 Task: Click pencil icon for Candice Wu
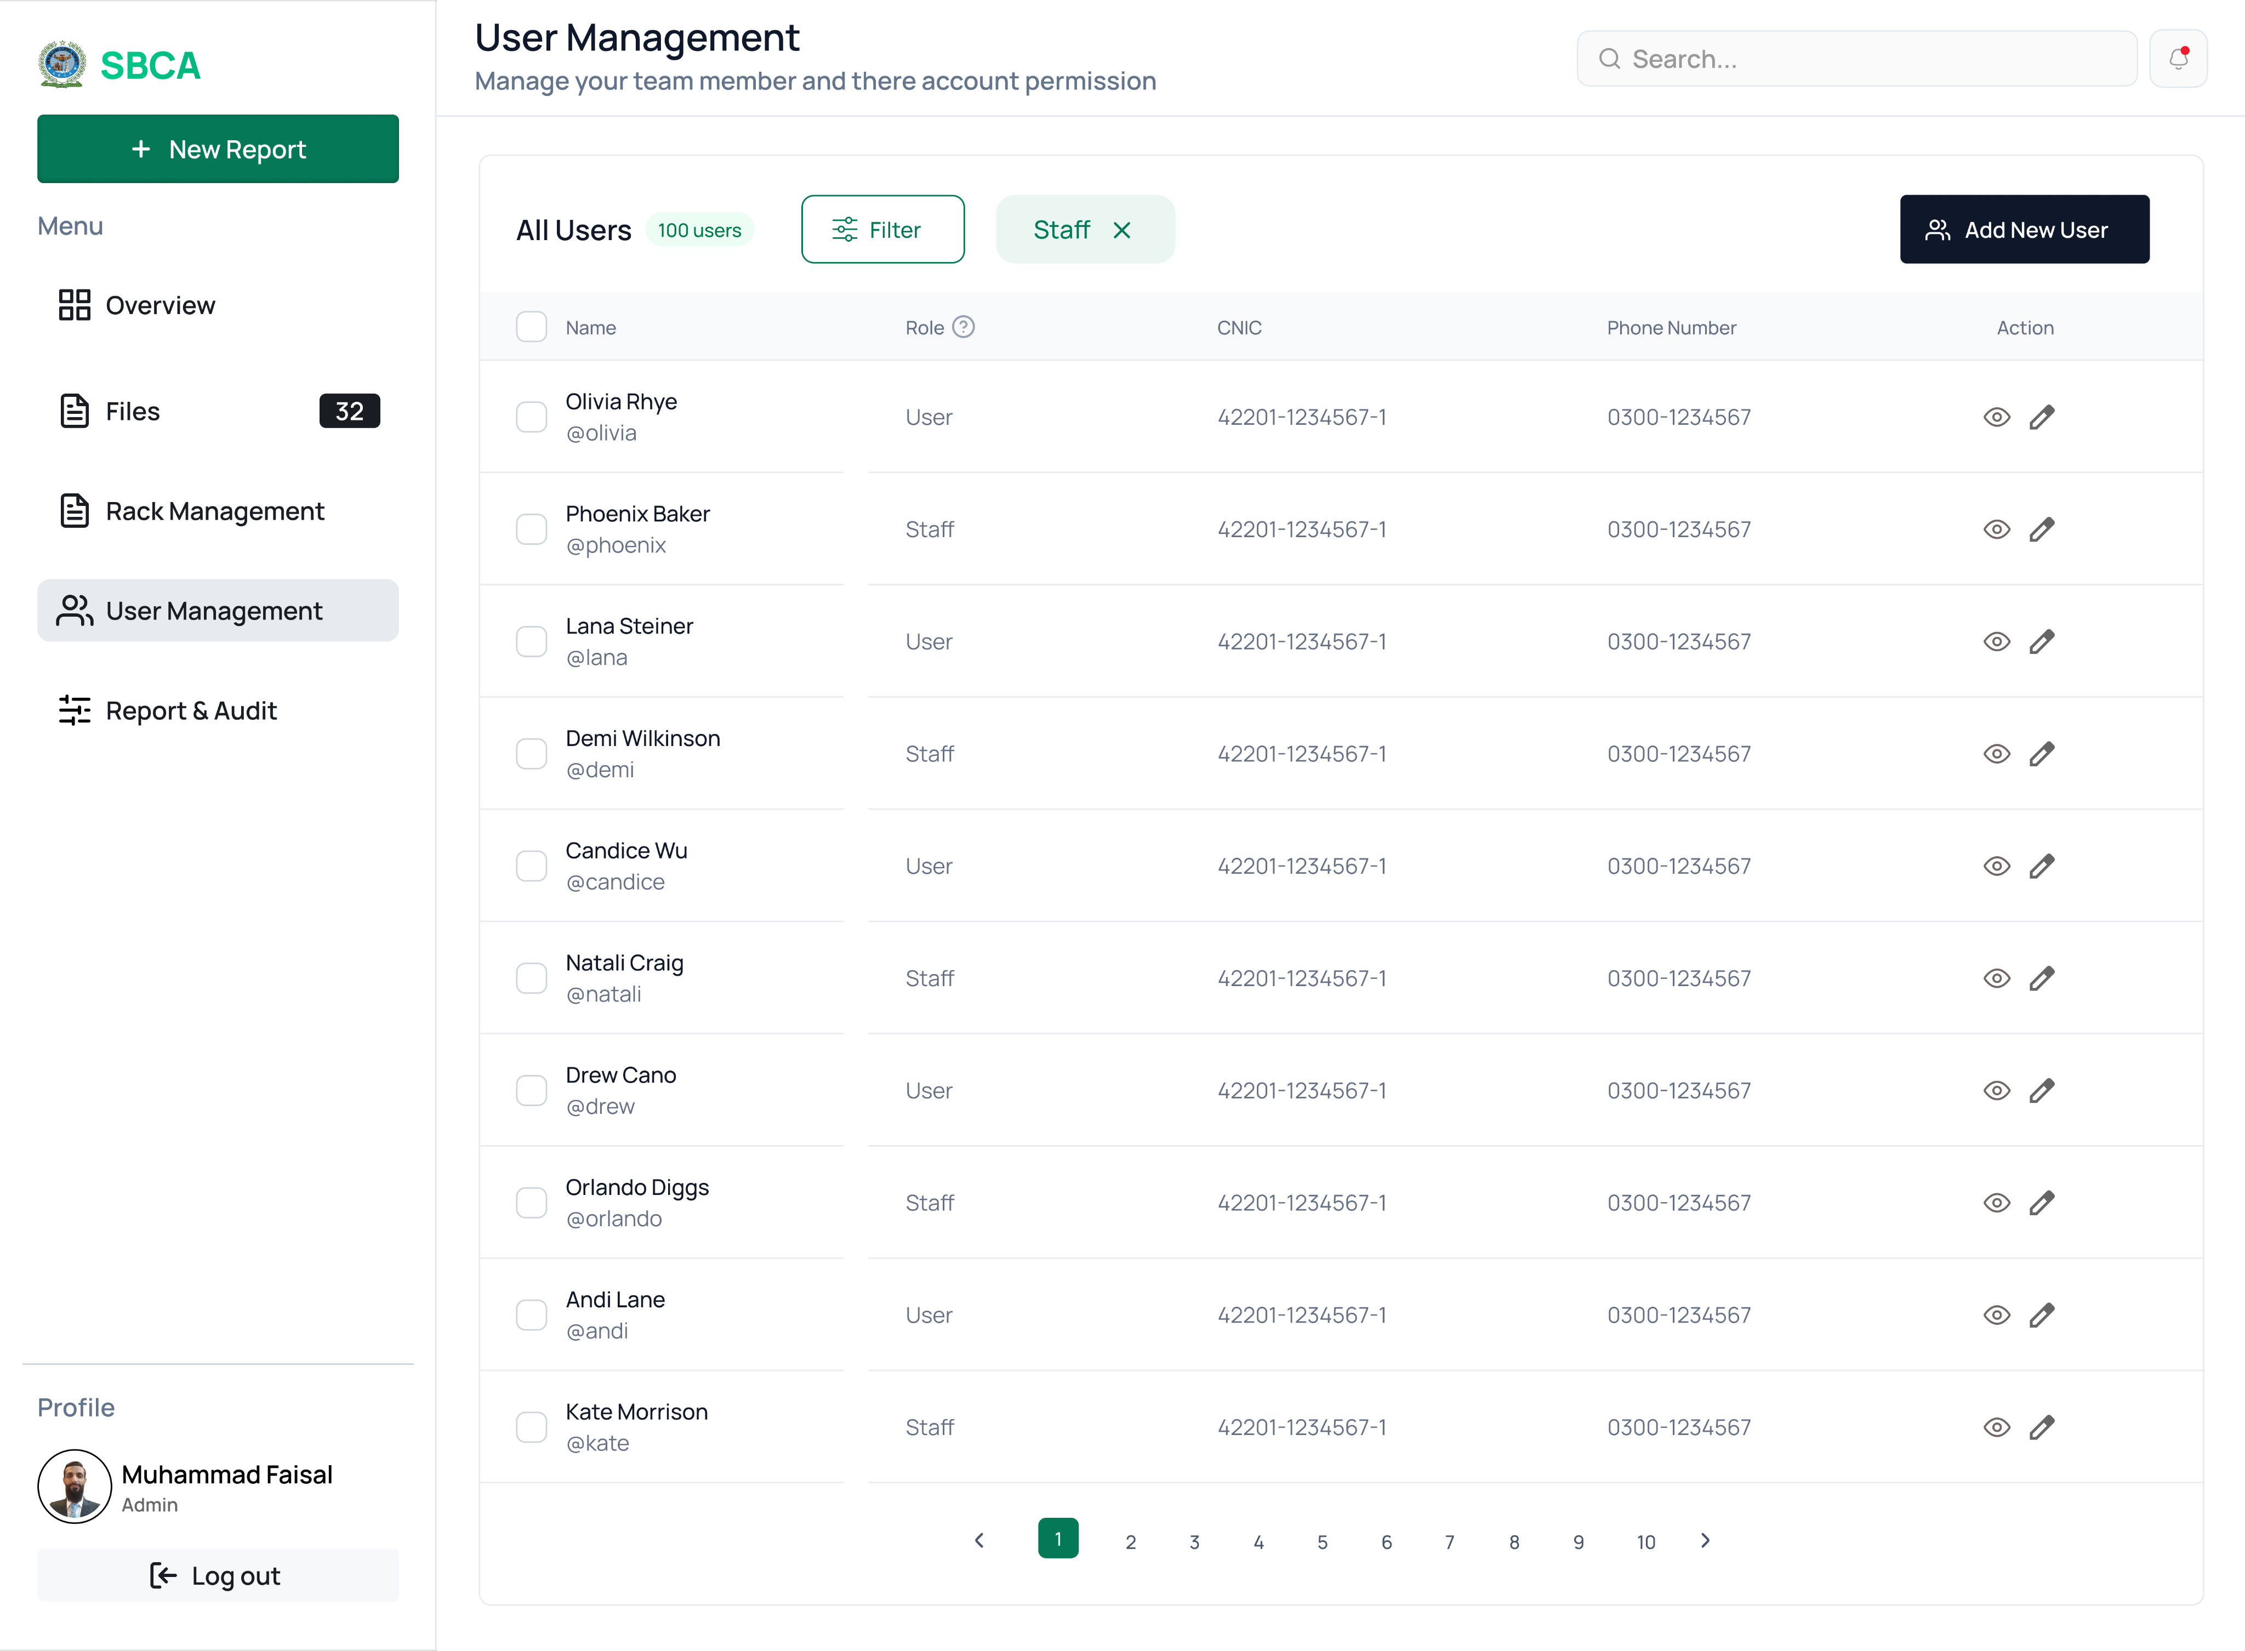click(2042, 866)
